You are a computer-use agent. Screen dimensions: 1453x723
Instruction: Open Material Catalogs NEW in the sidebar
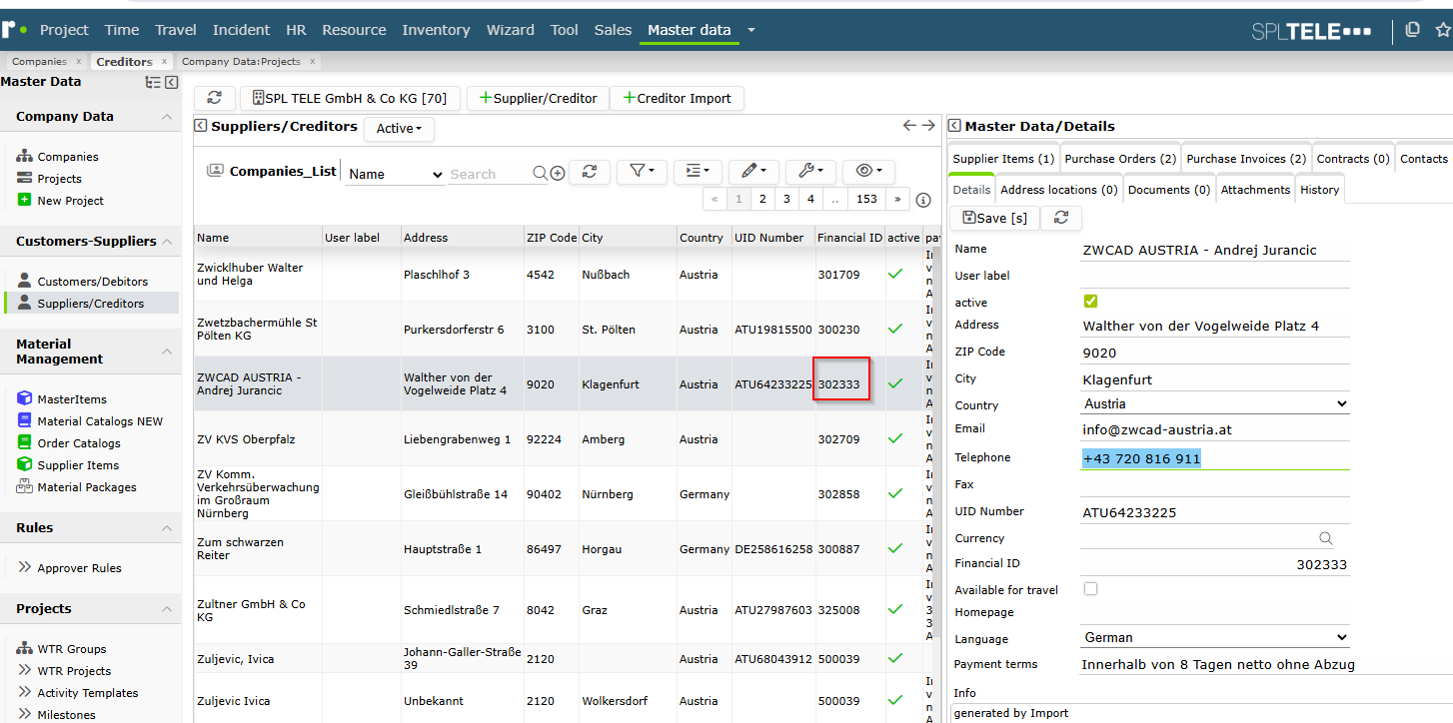coord(100,421)
